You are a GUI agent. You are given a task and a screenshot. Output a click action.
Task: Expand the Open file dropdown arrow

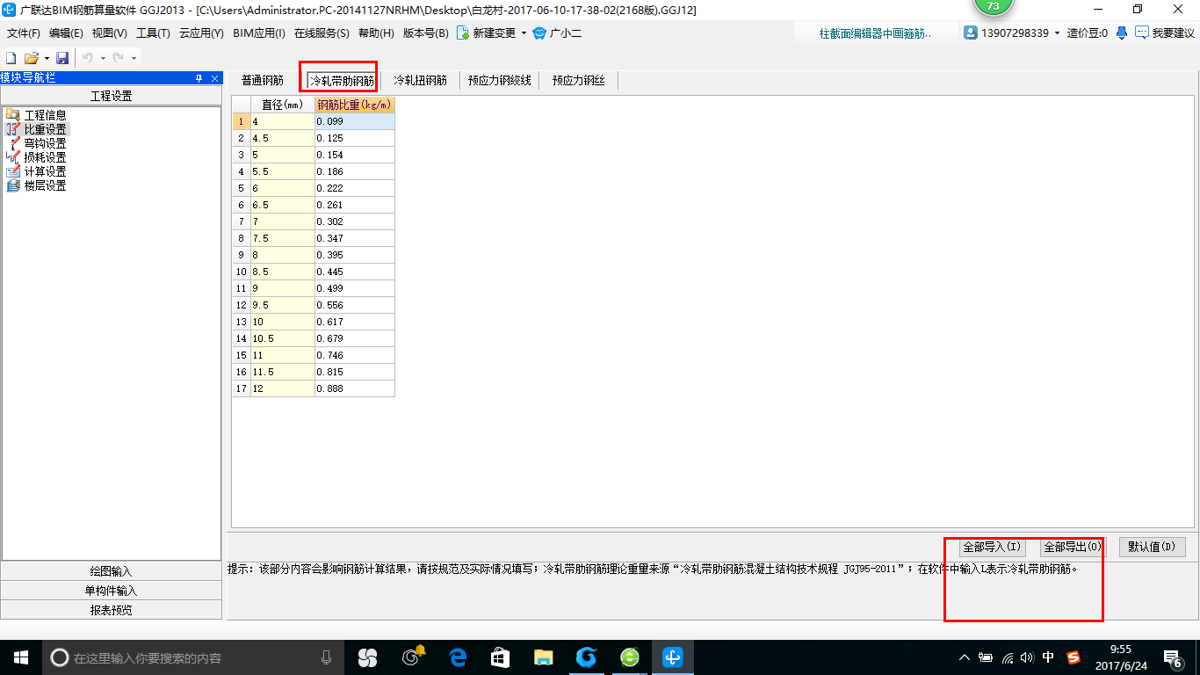pyautogui.click(x=47, y=58)
